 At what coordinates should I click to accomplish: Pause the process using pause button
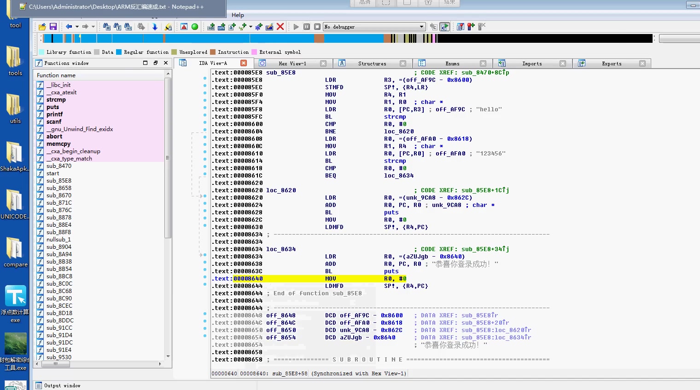(x=307, y=27)
